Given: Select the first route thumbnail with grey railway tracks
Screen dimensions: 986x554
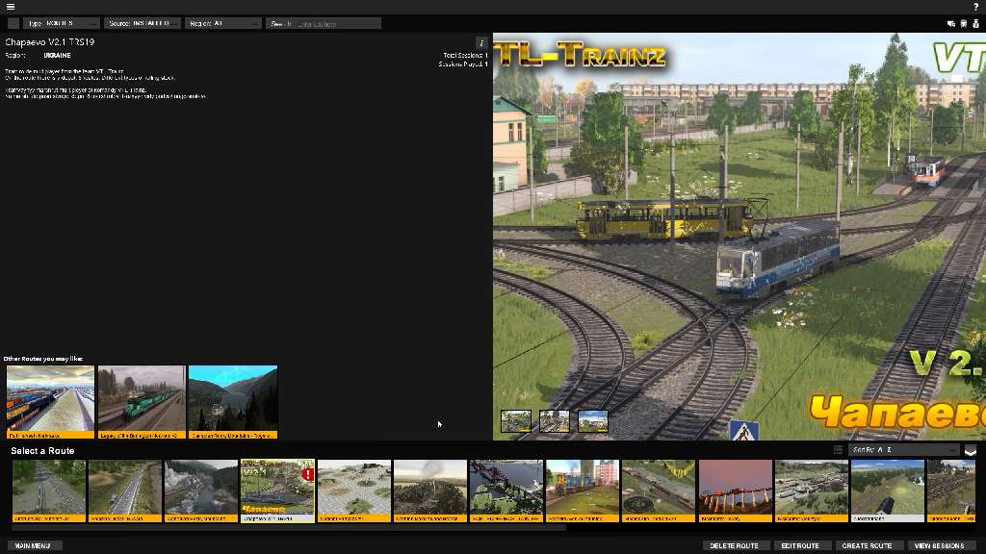Looking at the screenshot, I should pos(49,491).
